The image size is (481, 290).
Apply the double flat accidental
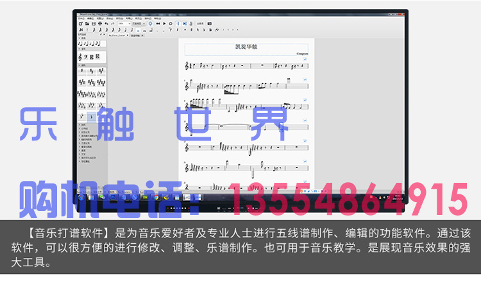[x=210, y=30]
